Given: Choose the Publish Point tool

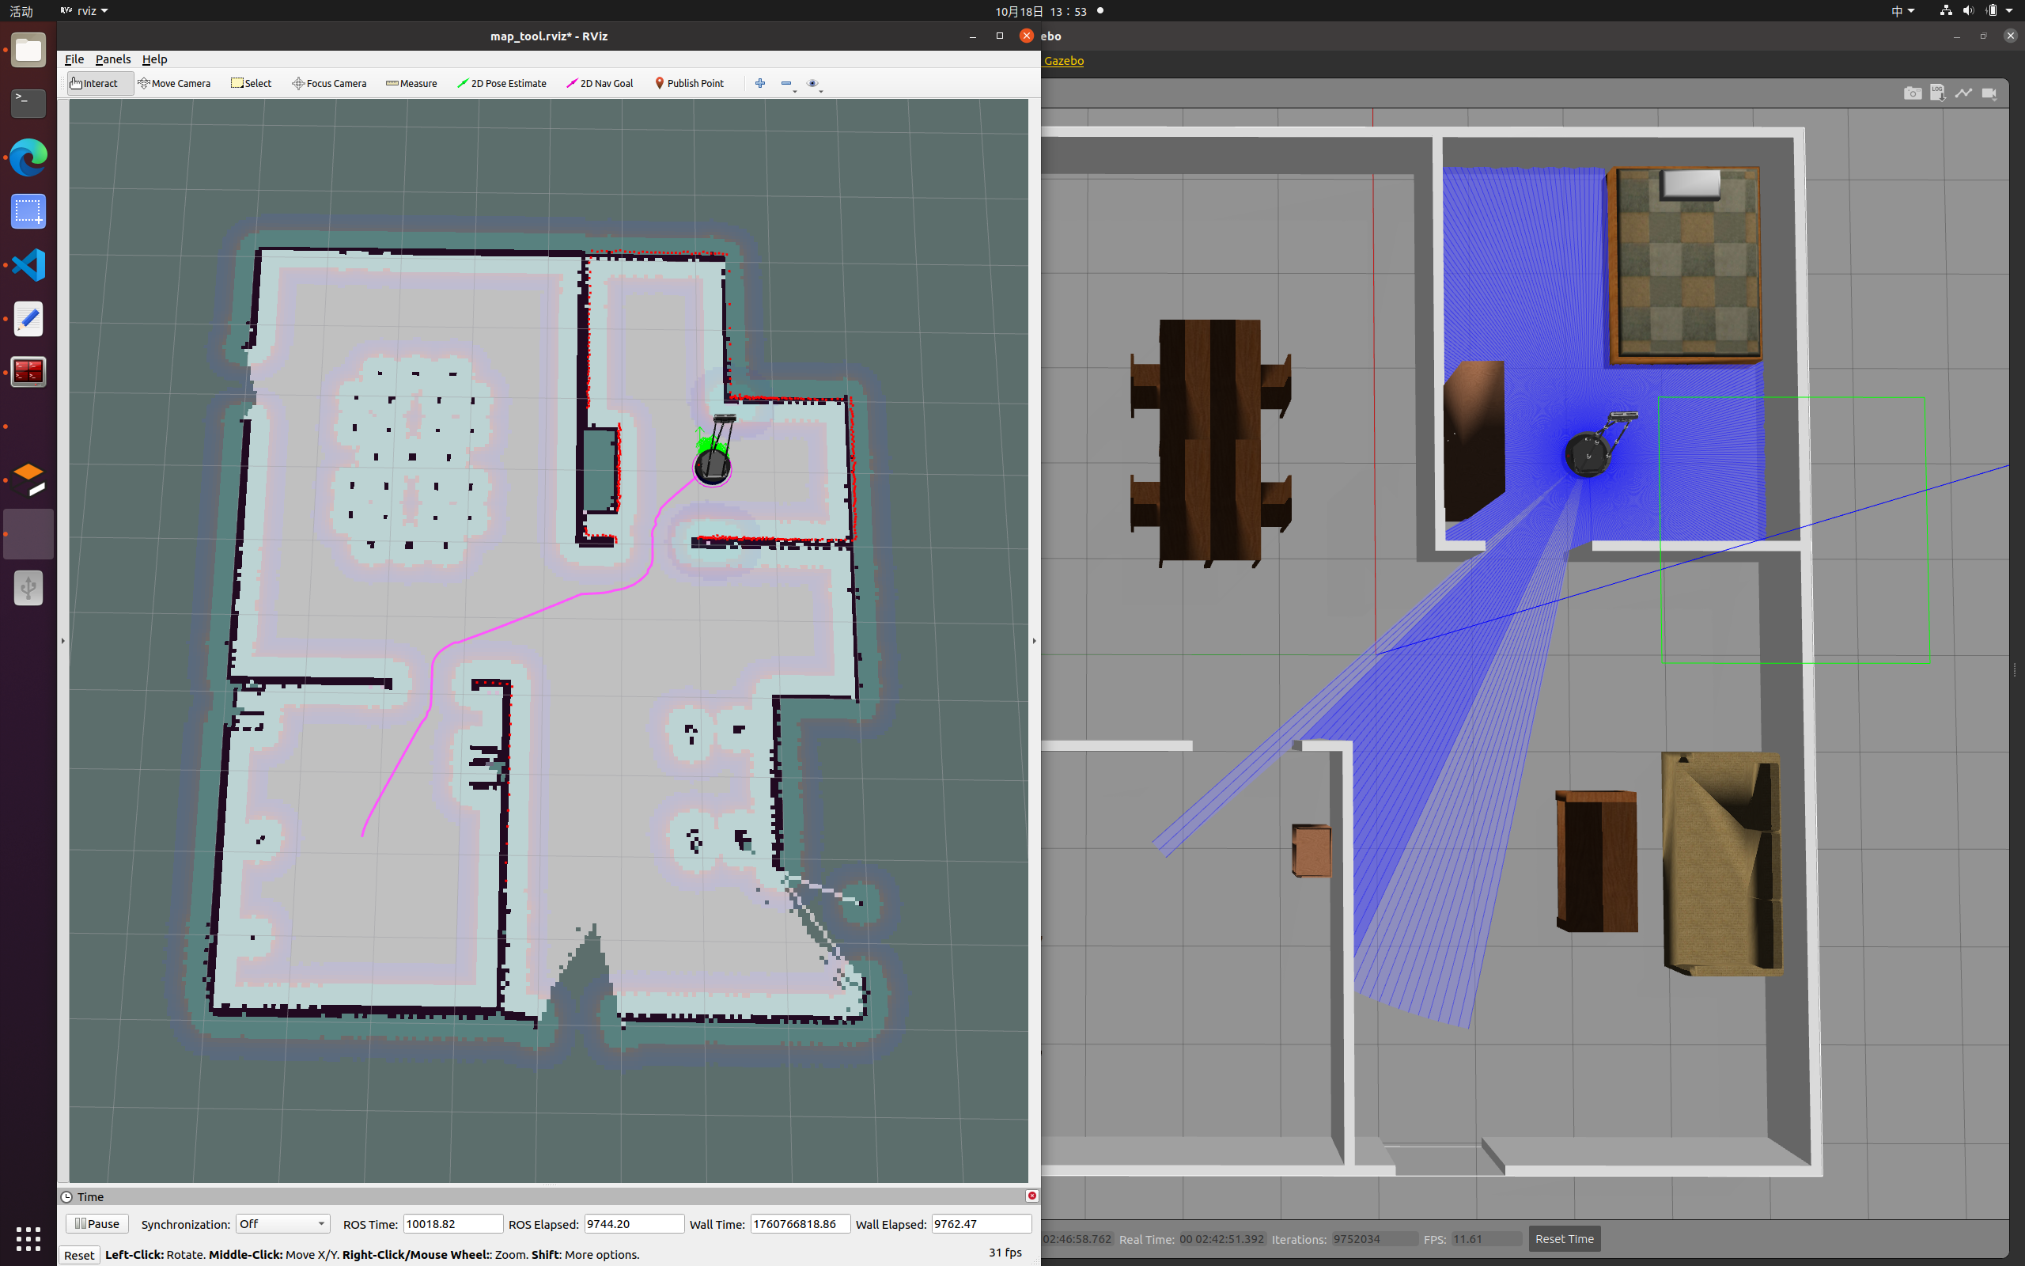Looking at the screenshot, I should (689, 83).
